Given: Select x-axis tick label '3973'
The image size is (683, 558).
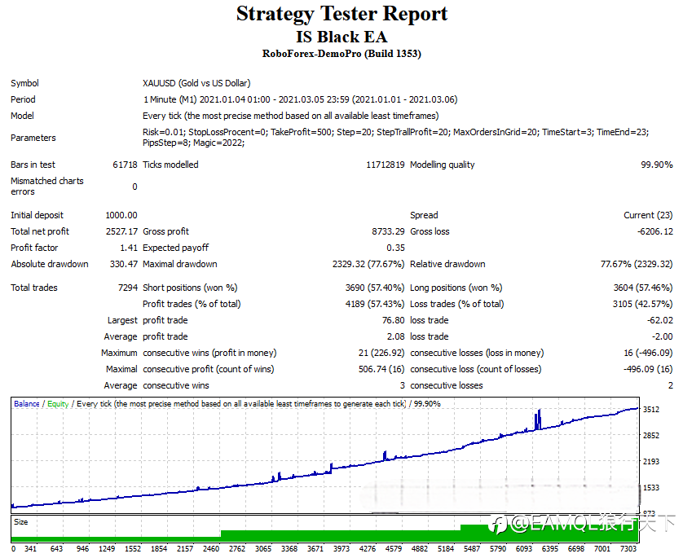Looking at the screenshot, I should click(341, 549).
